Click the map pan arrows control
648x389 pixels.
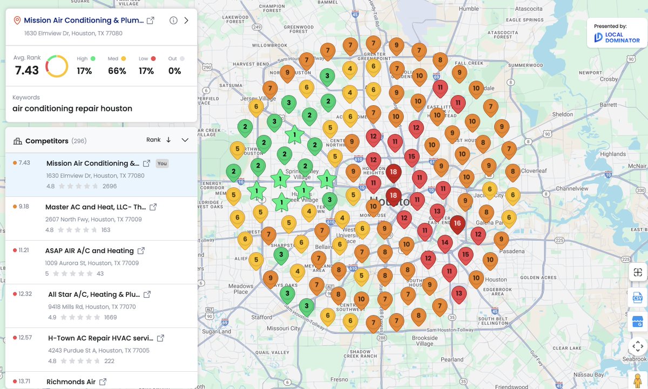tap(637, 346)
